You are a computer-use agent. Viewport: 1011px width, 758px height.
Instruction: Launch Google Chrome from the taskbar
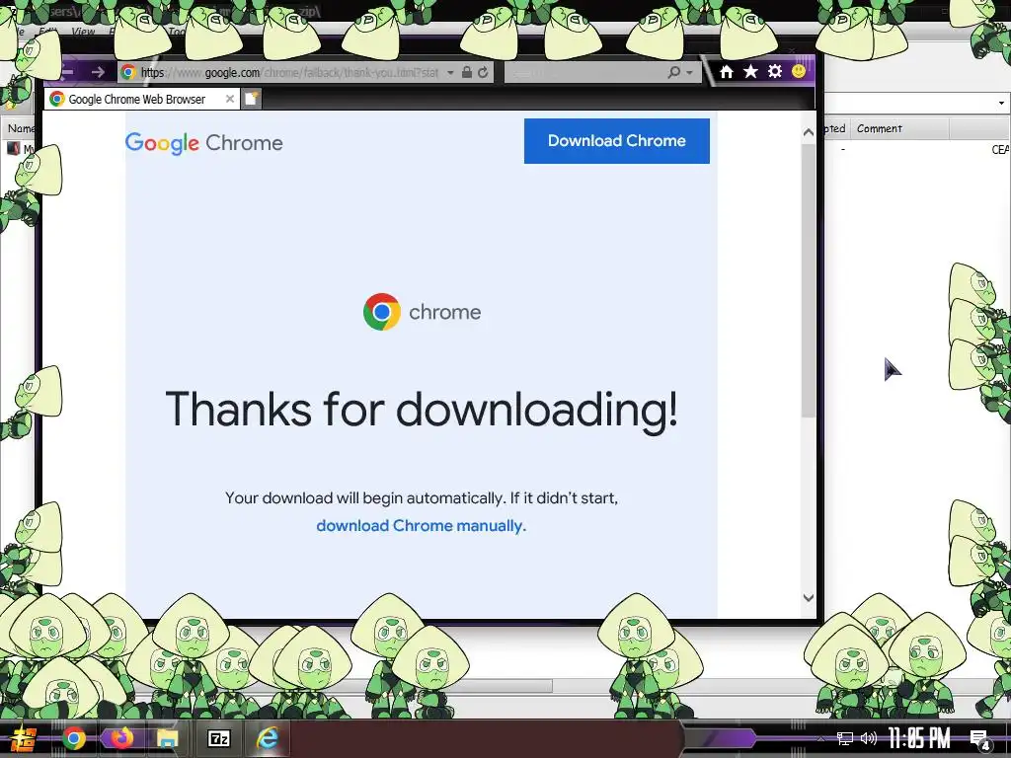[x=73, y=738]
